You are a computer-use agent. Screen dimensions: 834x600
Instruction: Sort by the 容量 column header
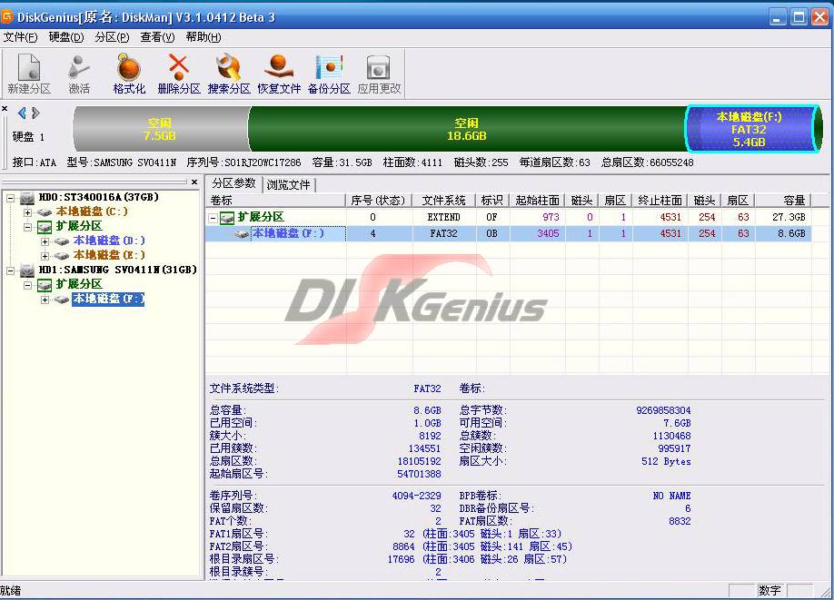click(x=783, y=201)
